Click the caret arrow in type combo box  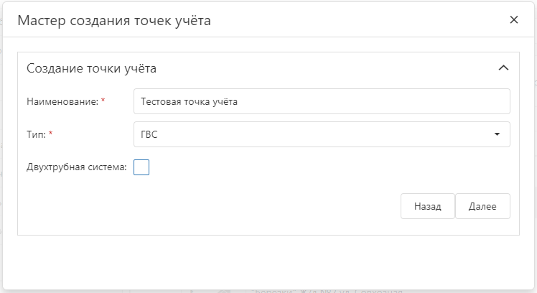click(497, 134)
